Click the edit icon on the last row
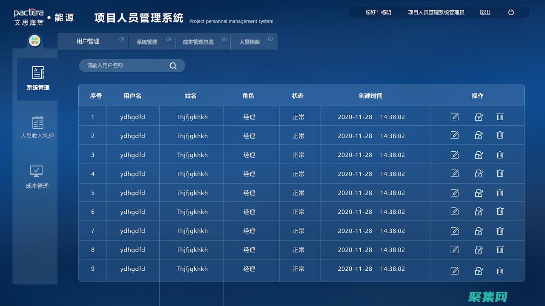The width and height of the screenshot is (545, 306). tap(454, 270)
